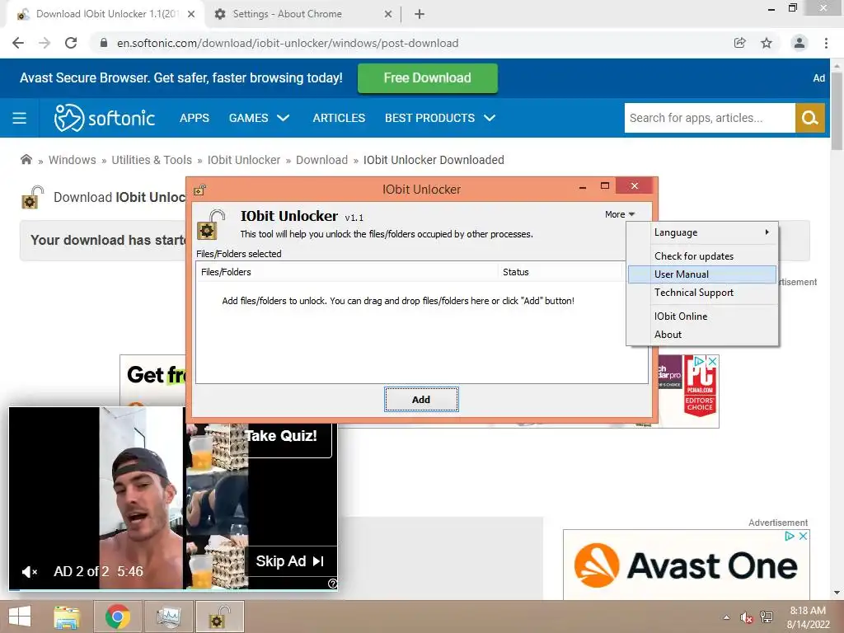Click the video ad info question icon

[332, 584]
